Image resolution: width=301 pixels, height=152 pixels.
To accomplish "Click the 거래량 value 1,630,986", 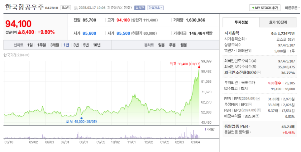I will coord(195,20).
